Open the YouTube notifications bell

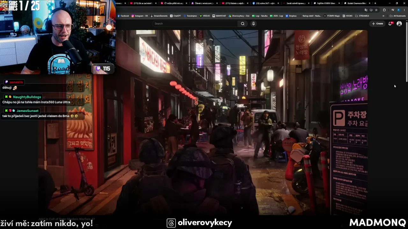(390, 24)
